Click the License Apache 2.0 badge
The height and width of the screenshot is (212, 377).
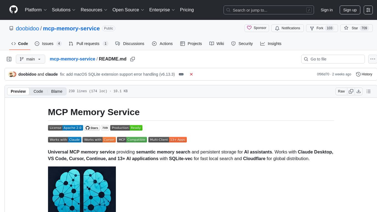(x=65, y=128)
